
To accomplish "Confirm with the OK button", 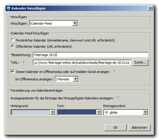I will 115,128.
